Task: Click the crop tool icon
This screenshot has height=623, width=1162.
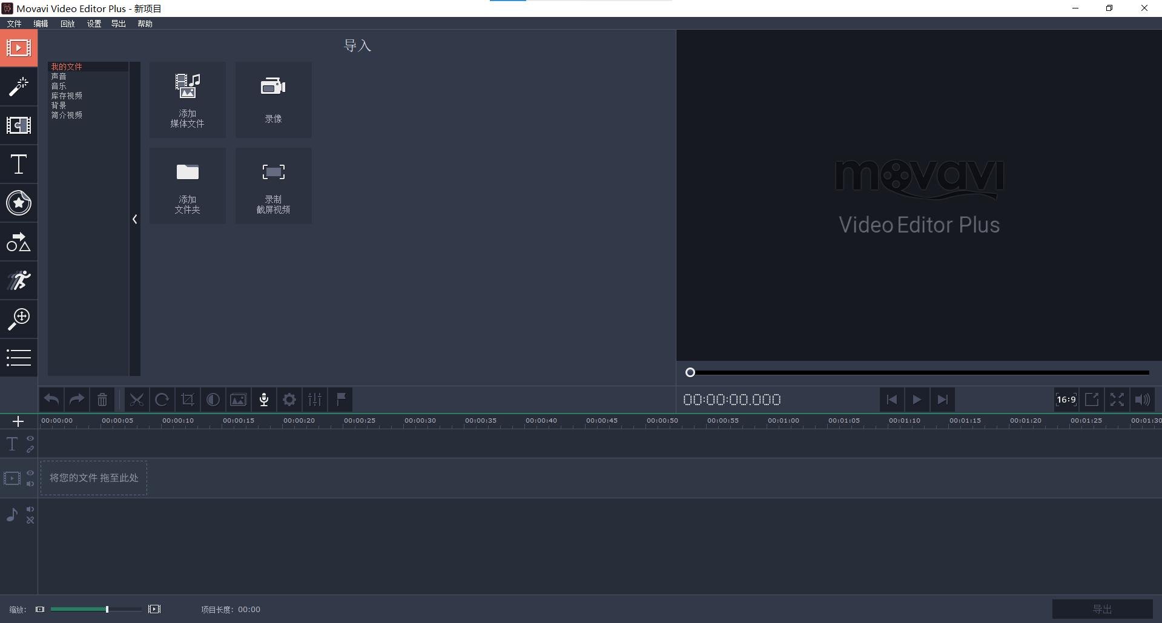Action: click(188, 400)
